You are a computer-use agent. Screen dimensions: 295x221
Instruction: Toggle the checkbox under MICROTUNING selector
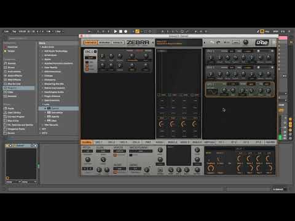[x=131, y=155]
